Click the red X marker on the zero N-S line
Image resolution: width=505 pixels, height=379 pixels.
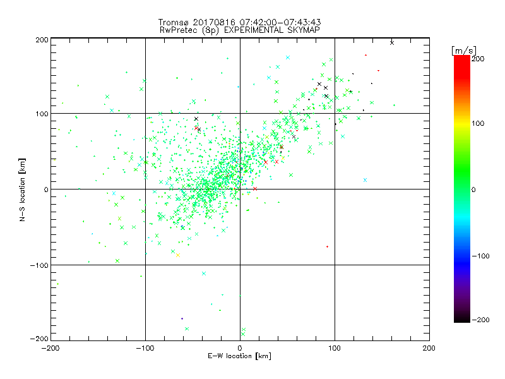[x=255, y=189]
